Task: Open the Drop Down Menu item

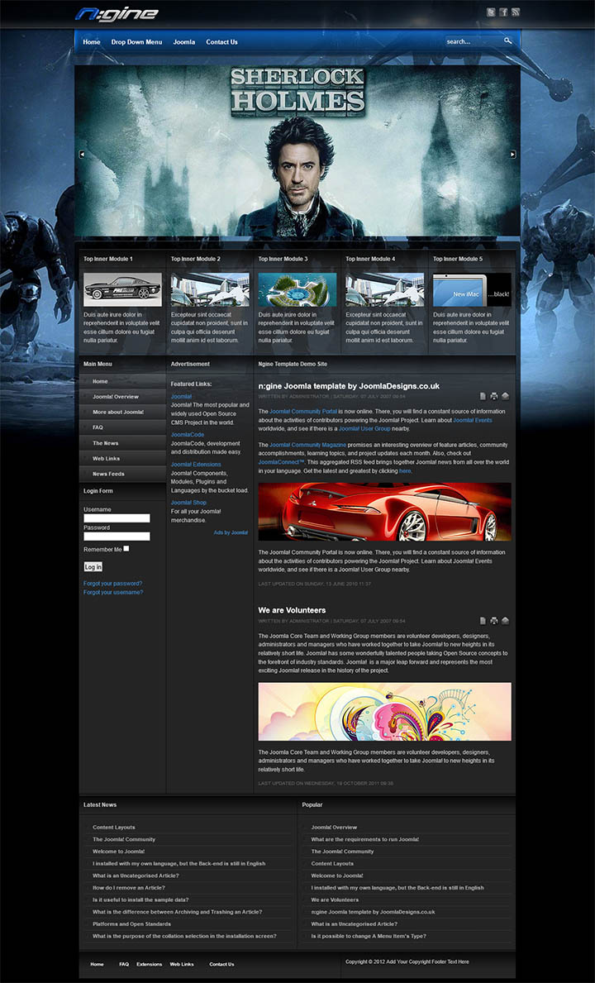Action: pos(136,42)
